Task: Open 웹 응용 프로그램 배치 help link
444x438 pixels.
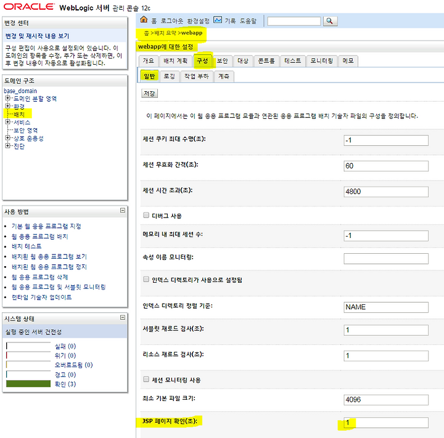Action: pyautogui.click(x=39, y=237)
